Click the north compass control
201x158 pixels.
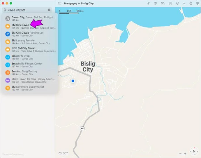tap(194, 151)
